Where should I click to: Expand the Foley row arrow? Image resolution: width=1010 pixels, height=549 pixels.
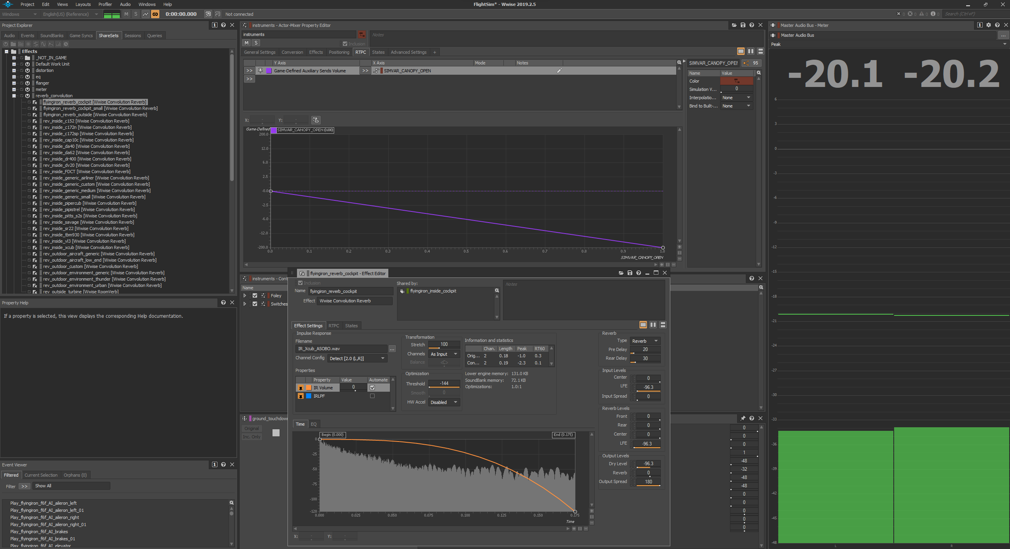(x=245, y=296)
